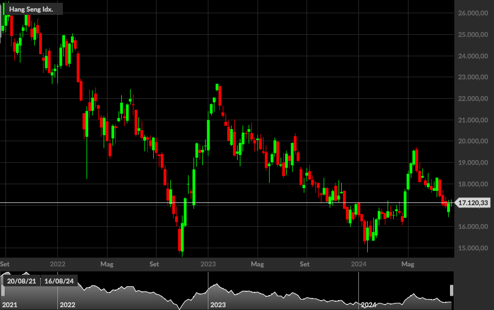Click the 24.000,00 price axis label

point(473,56)
